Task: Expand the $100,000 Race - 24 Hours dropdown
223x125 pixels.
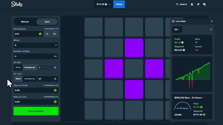Action: (x=189, y=98)
